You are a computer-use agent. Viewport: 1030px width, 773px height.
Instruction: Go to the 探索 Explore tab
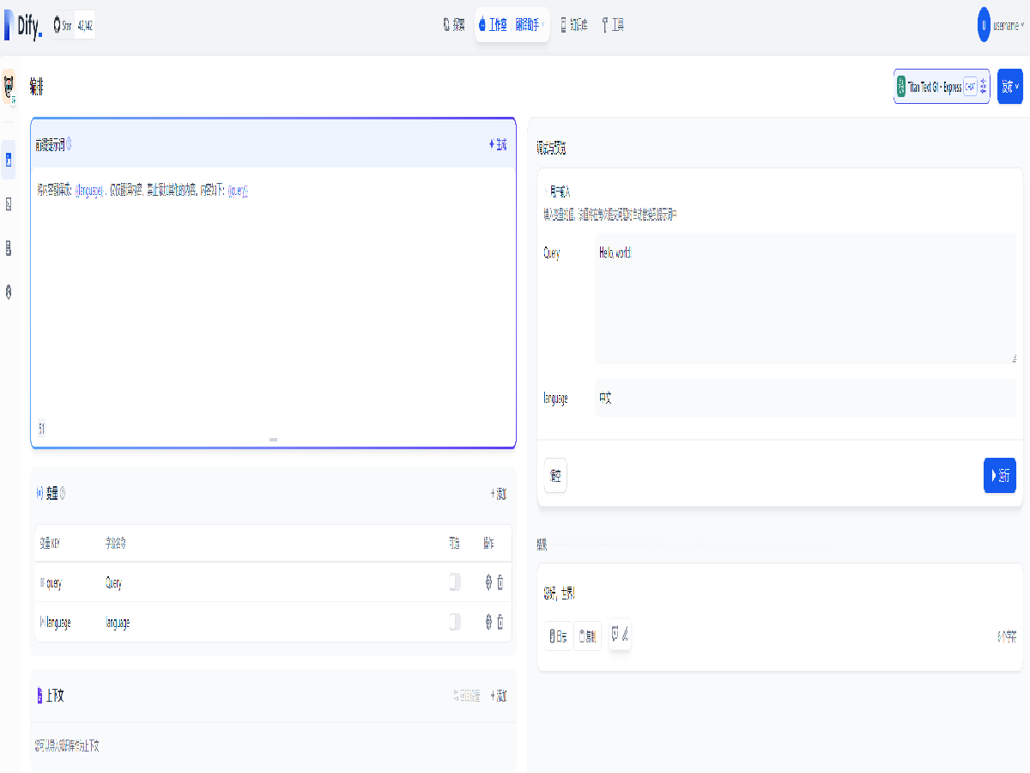point(454,25)
